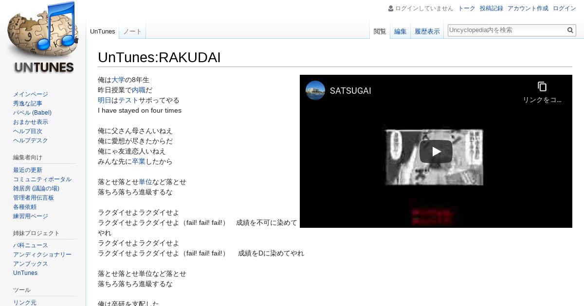Open コミュニティポータル sidebar link
Image resolution: width=584 pixels, height=306 pixels.
pyautogui.click(x=42, y=179)
